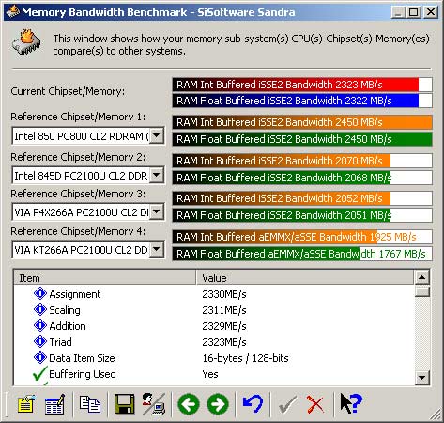Click the list scrollbar down arrow
444x423 pixels.
(x=422, y=377)
